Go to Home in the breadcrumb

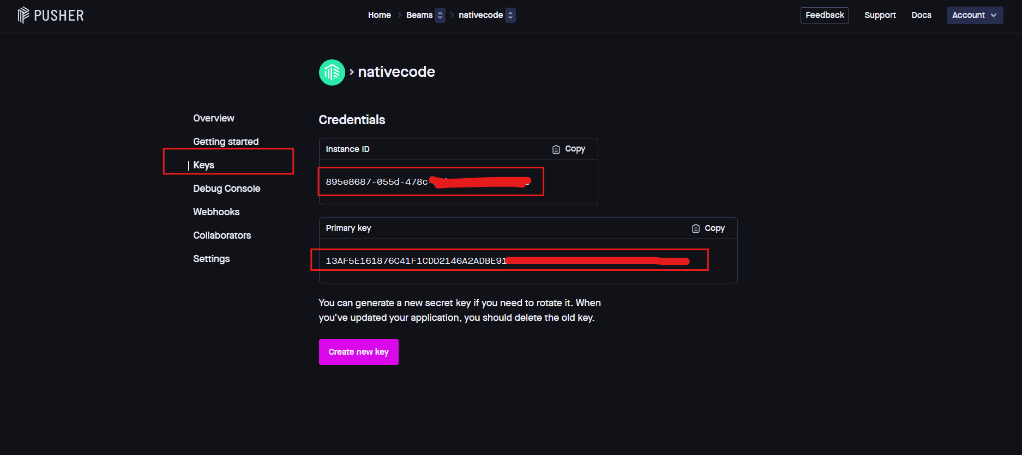[x=379, y=15]
